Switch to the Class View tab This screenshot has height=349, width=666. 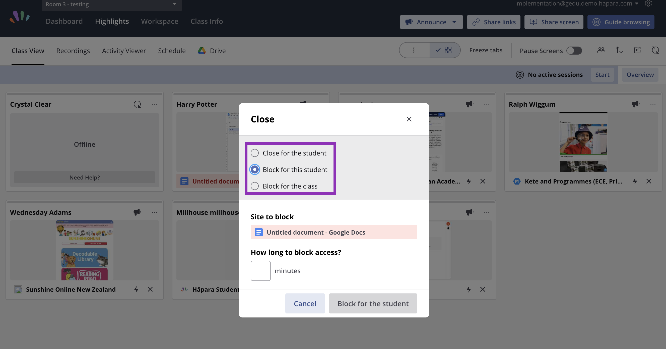coord(28,51)
